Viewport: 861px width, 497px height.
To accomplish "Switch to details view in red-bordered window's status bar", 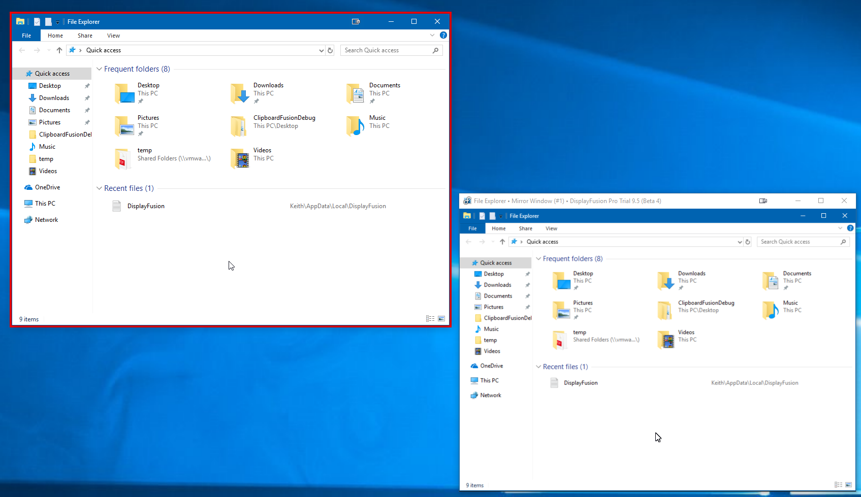I will 430,319.
